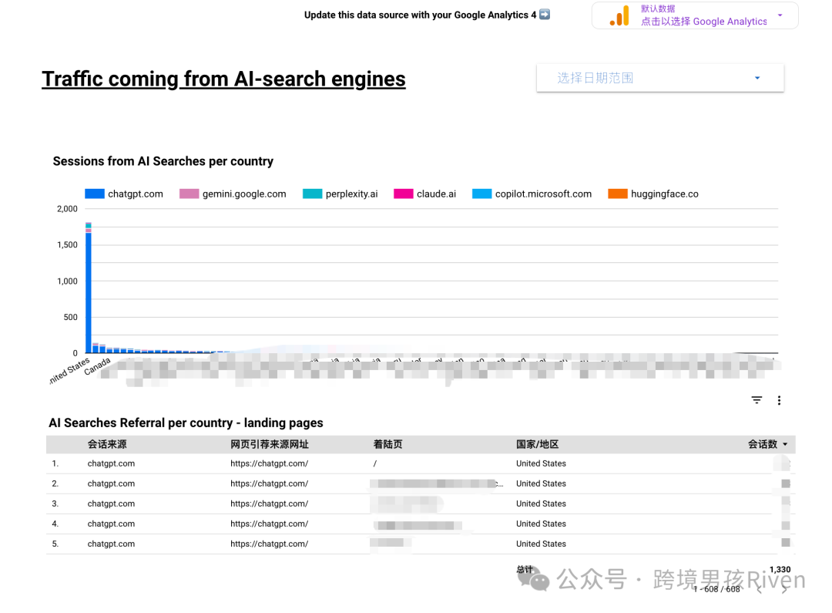Click AI Searches Referral table title
832x613 pixels.
tap(186, 423)
